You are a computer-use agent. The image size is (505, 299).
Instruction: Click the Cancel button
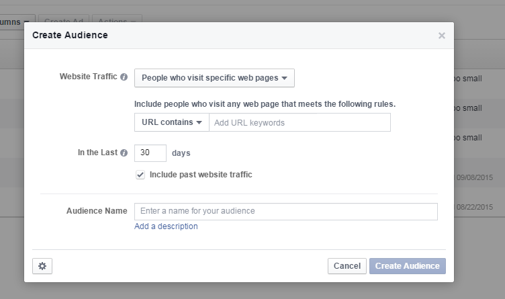coord(347,266)
